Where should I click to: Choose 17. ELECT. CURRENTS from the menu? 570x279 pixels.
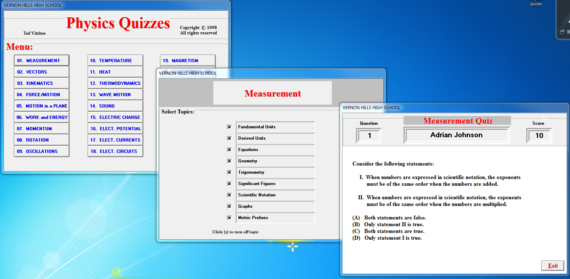point(115,140)
